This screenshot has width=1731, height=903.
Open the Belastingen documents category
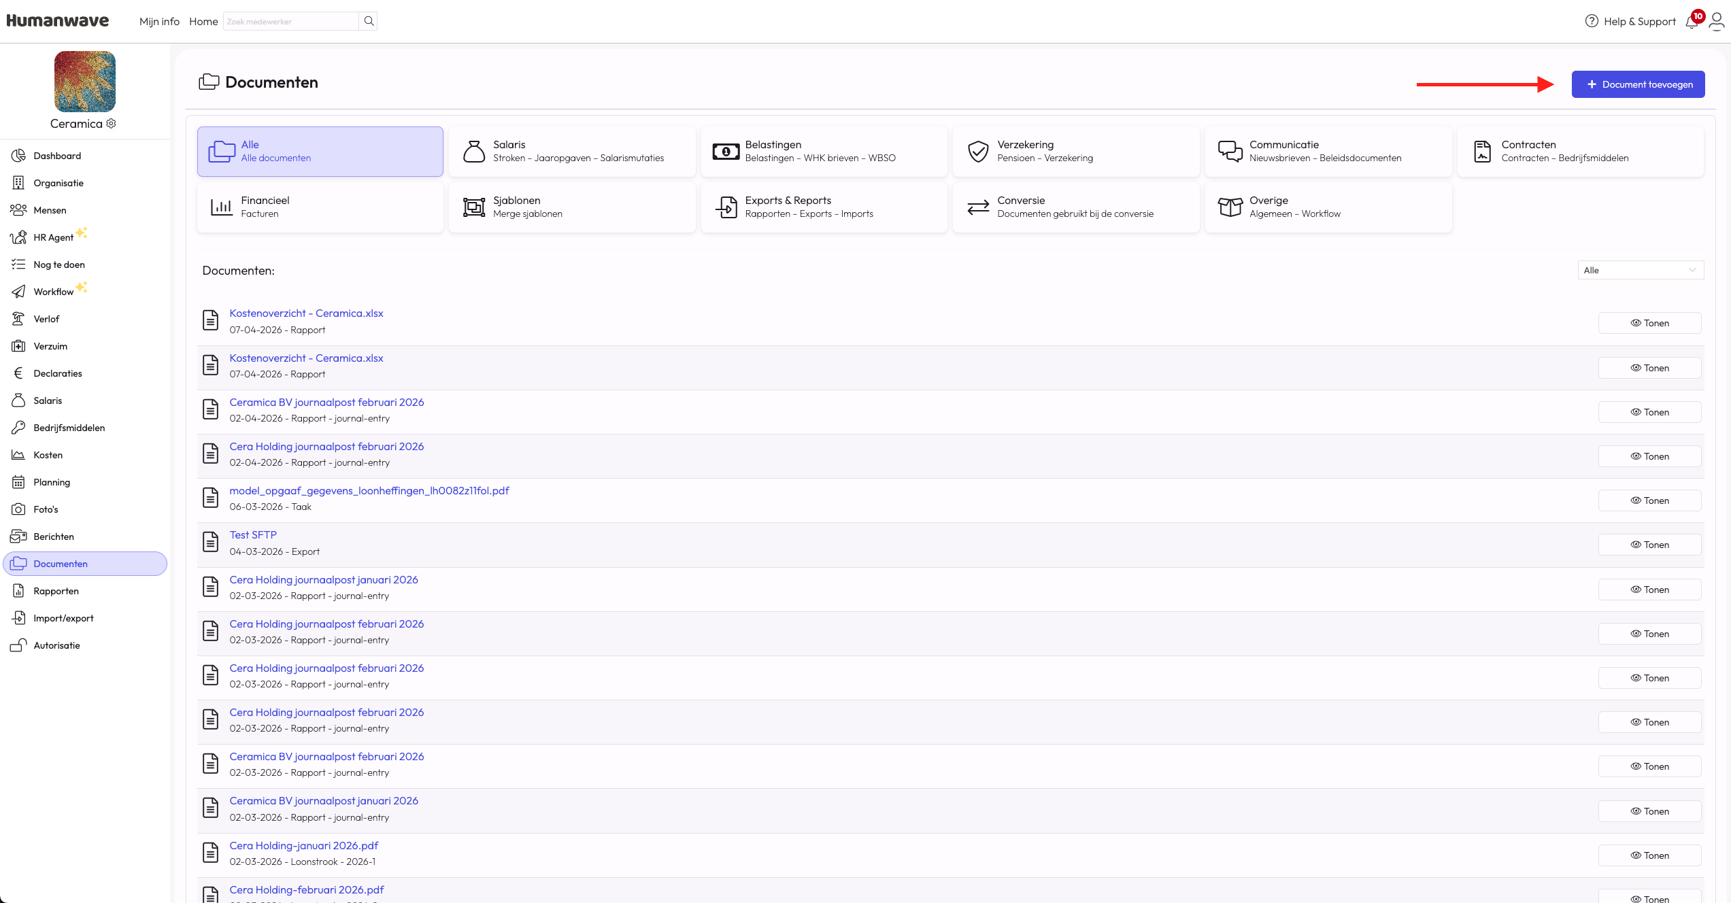click(824, 151)
